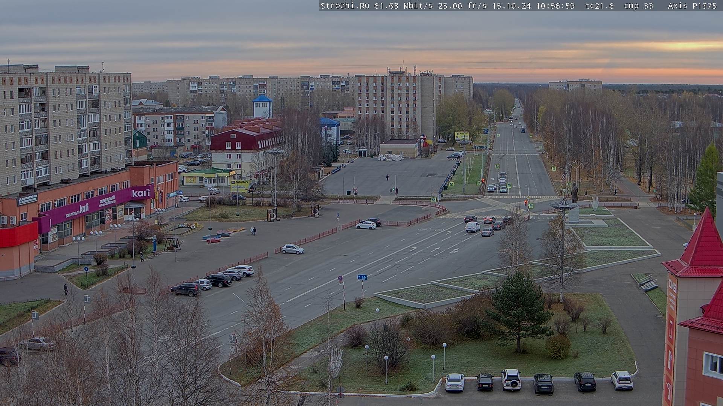This screenshot has height=406, width=723.
Task: Click the 10:56:59 time stamp
Action: click(x=555, y=6)
